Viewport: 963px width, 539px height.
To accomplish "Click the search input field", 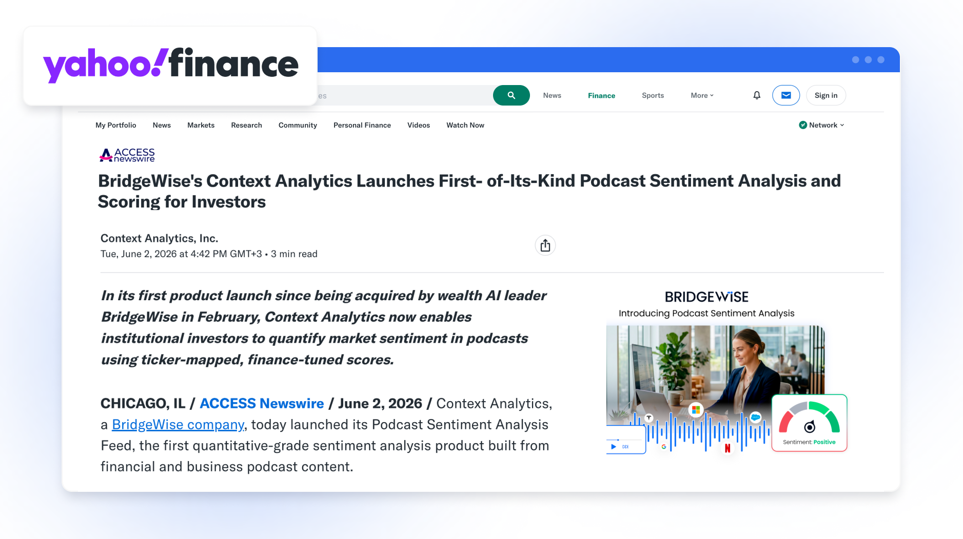I will coord(404,95).
